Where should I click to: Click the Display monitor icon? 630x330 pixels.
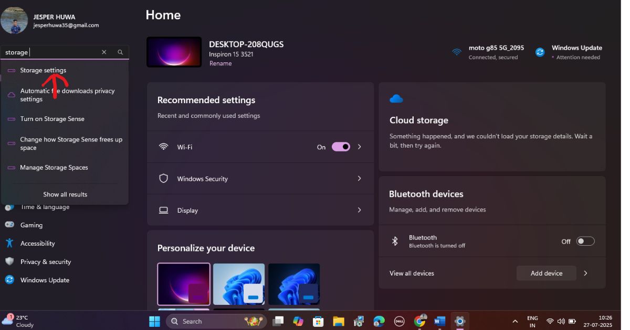[164, 210]
